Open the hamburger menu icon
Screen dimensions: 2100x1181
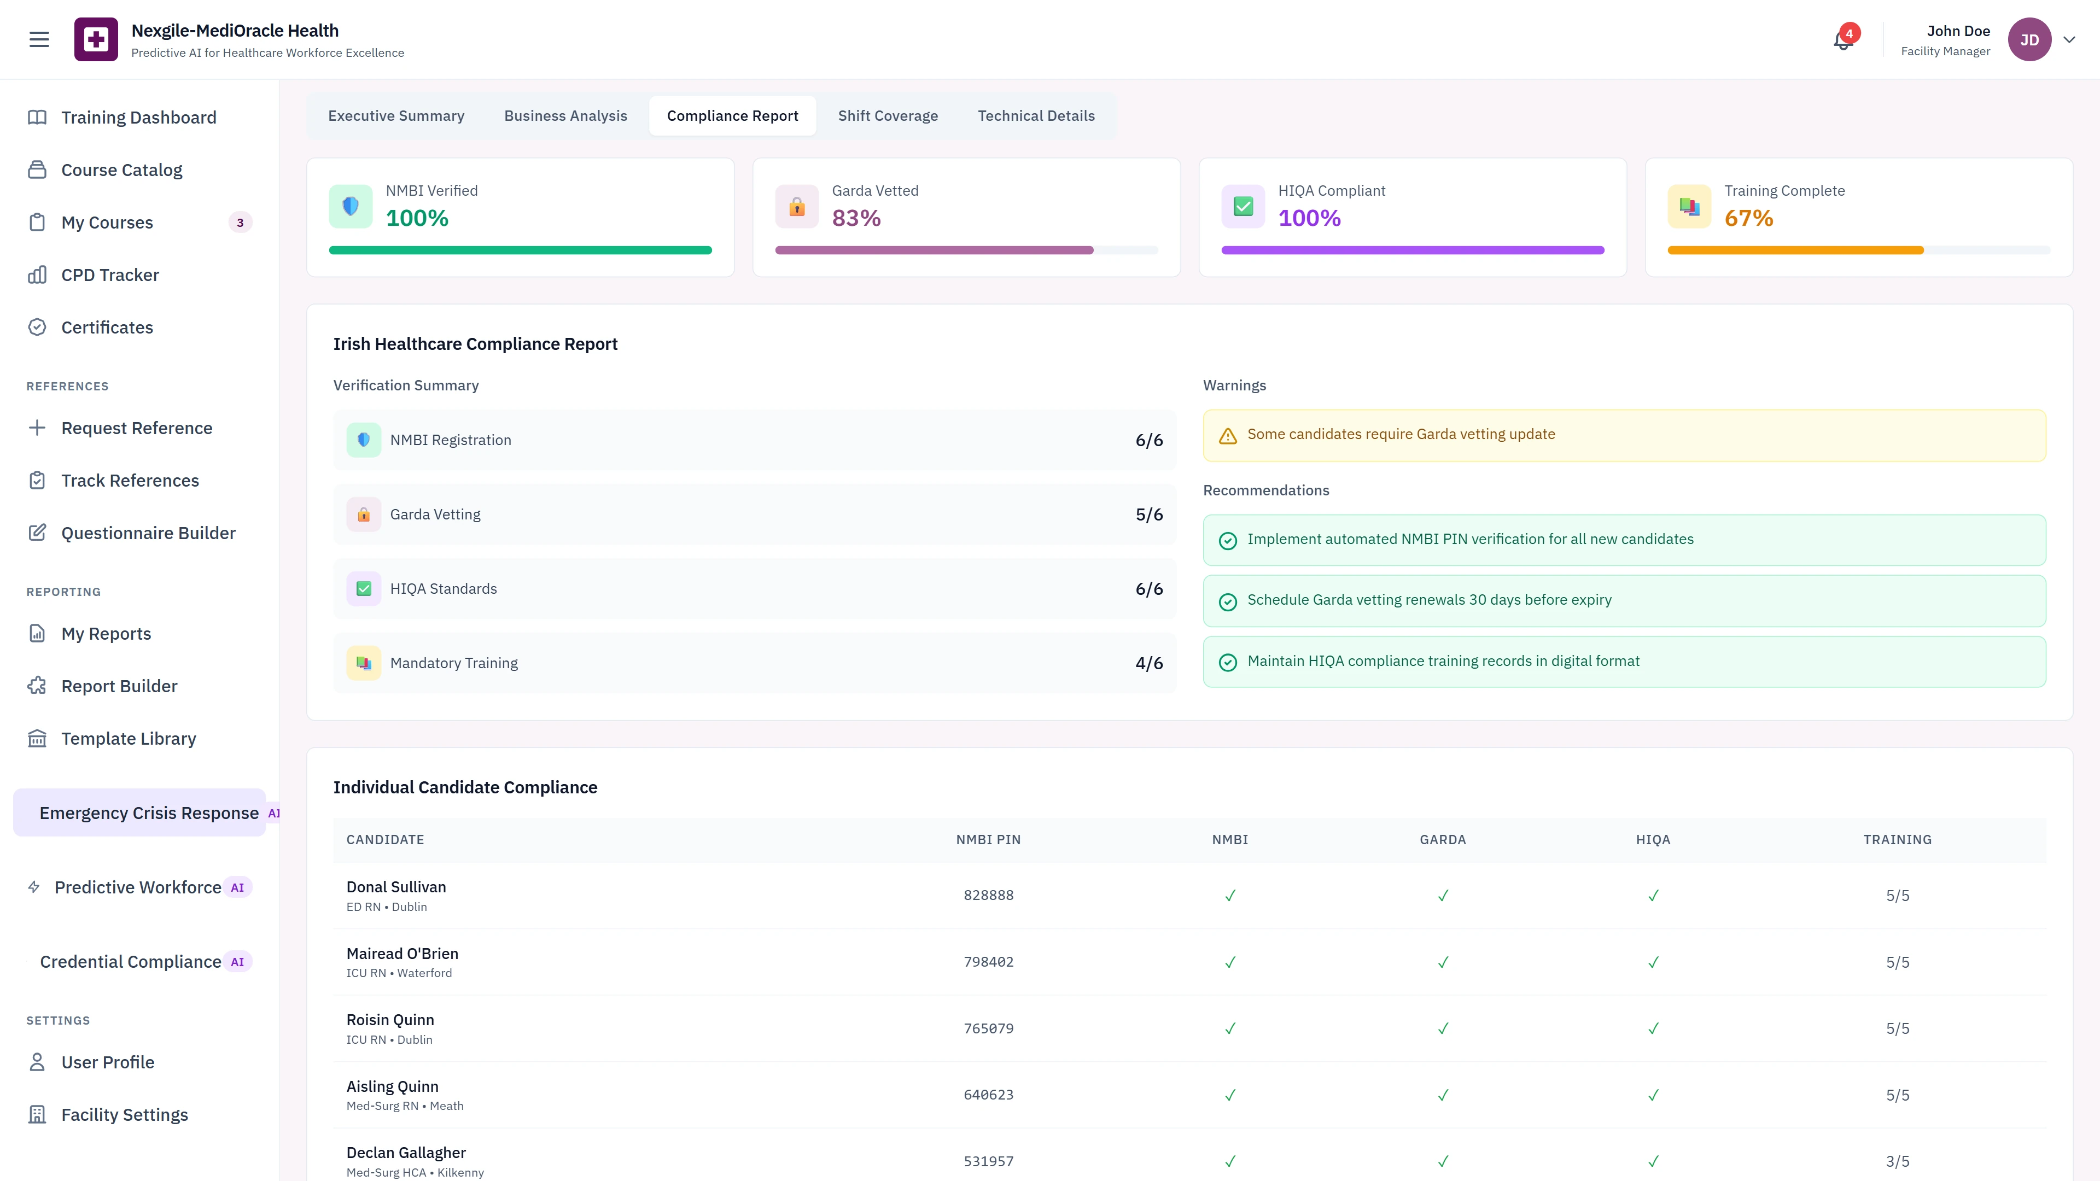tap(39, 39)
